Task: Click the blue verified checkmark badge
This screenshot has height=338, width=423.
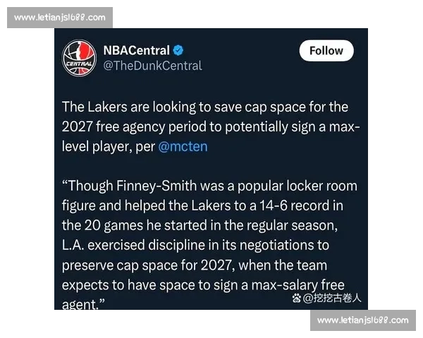Action: [179, 50]
